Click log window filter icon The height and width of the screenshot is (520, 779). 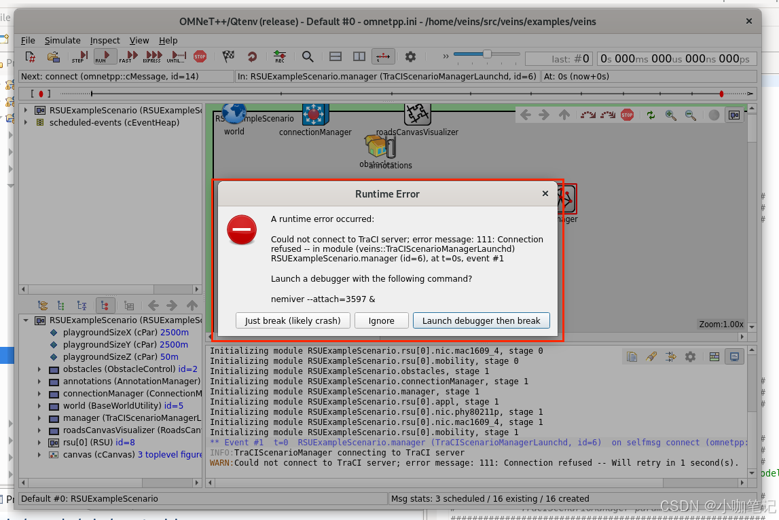click(671, 356)
